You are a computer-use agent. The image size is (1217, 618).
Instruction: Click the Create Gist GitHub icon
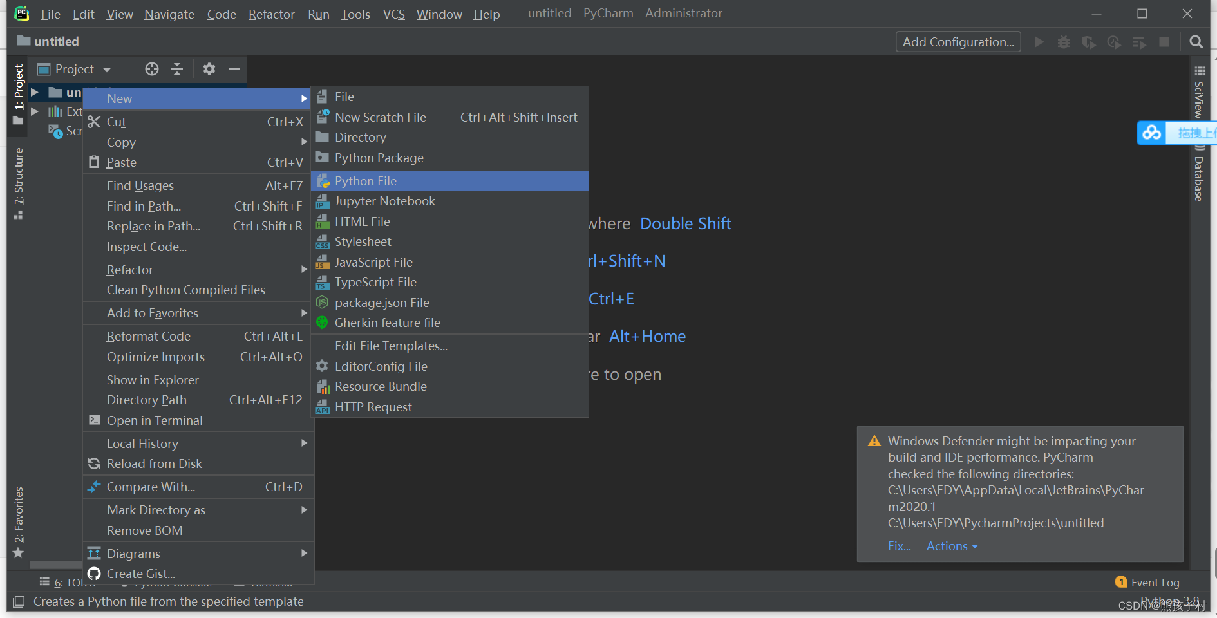[94, 574]
